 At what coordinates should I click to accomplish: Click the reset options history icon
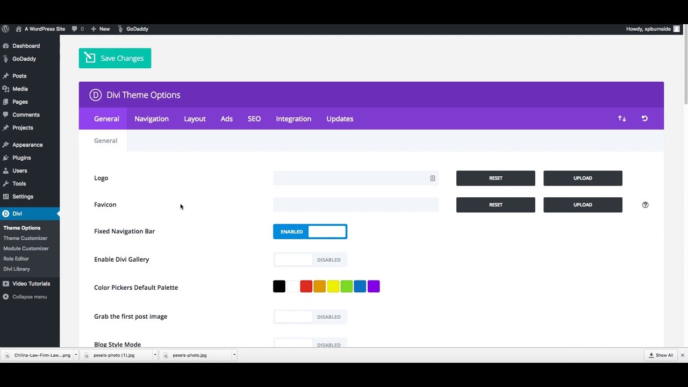coord(644,118)
